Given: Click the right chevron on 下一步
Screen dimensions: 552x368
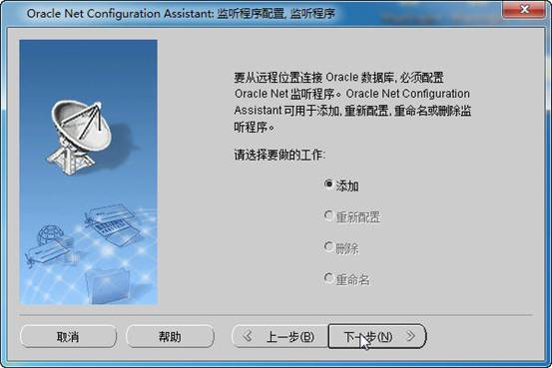Looking at the screenshot, I should tap(410, 336).
